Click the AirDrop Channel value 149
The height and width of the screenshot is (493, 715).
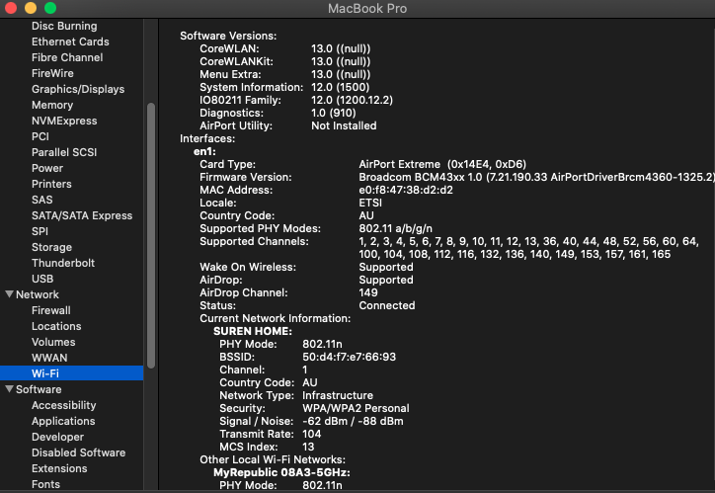pyautogui.click(x=368, y=292)
